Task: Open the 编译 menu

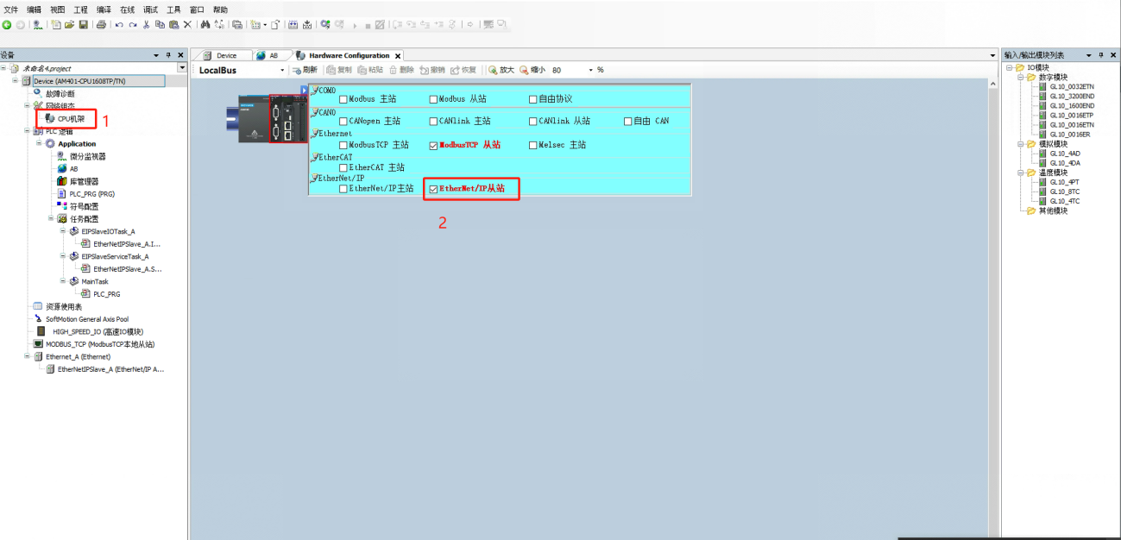Action: coord(104,9)
